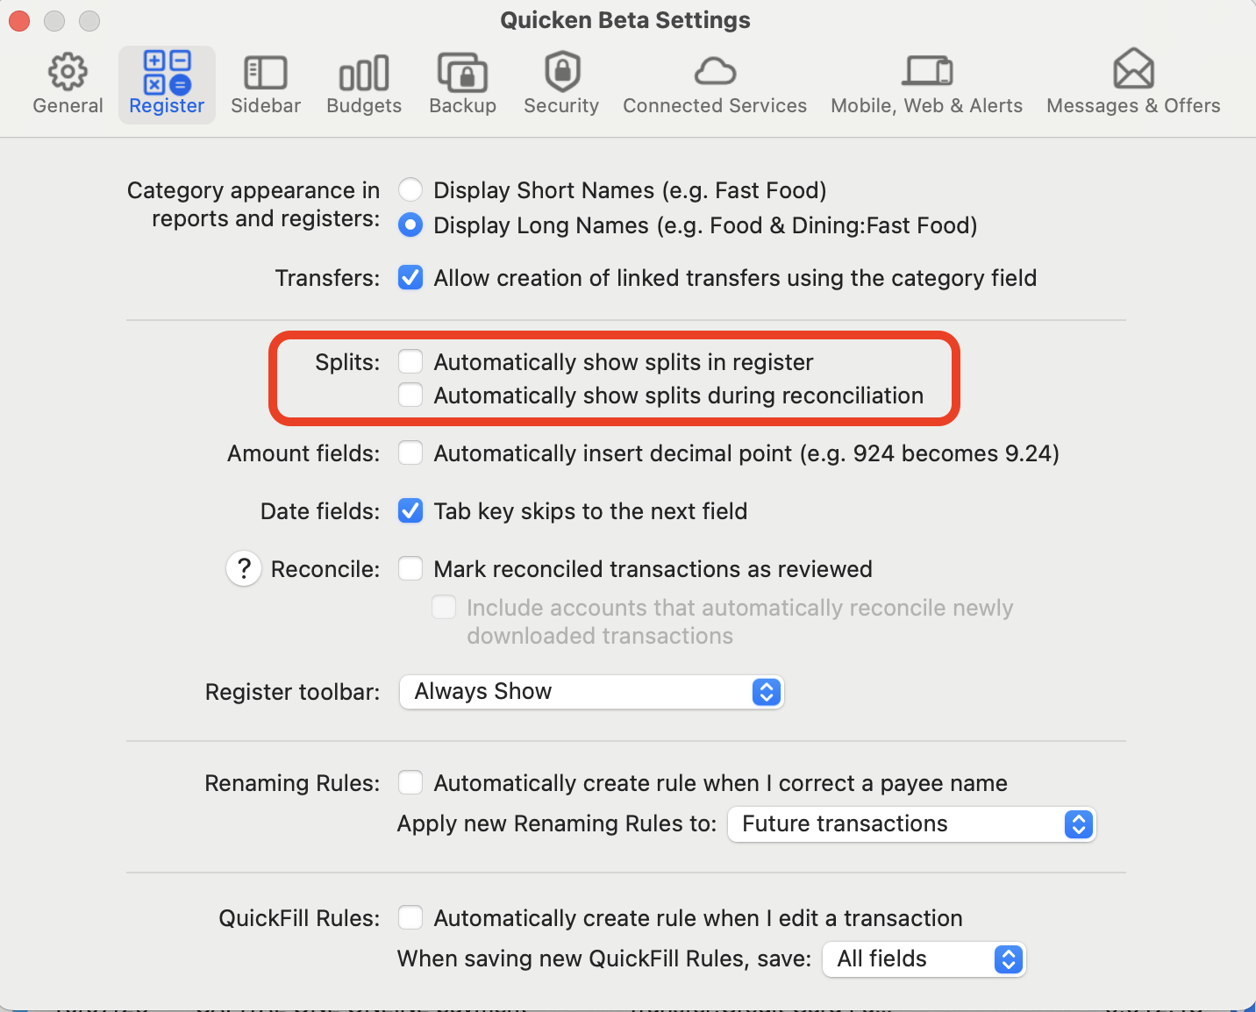
Task: Enable Automatically insert decimal point
Action: [x=410, y=453]
